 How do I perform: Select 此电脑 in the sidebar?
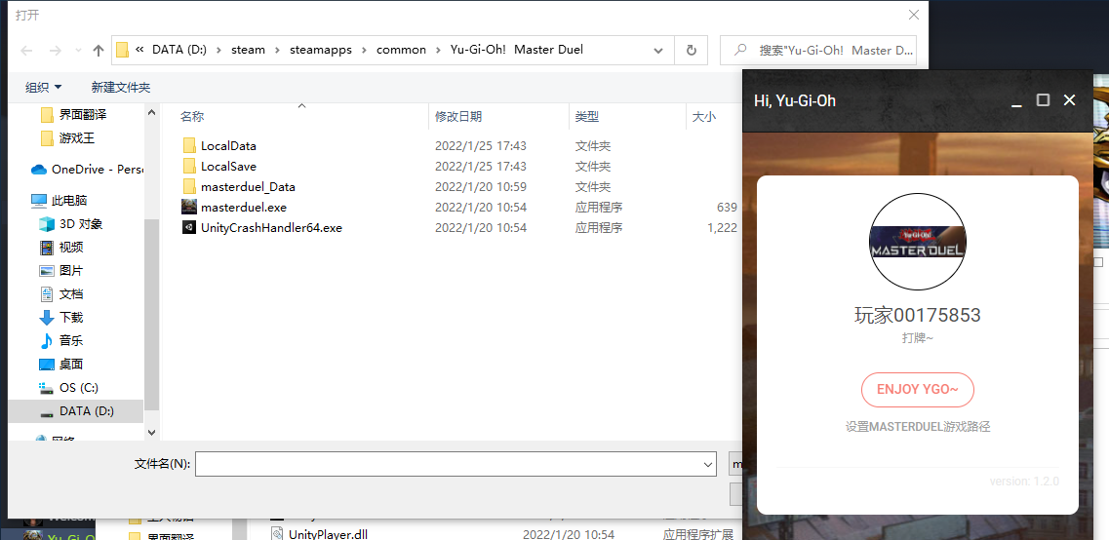59,200
